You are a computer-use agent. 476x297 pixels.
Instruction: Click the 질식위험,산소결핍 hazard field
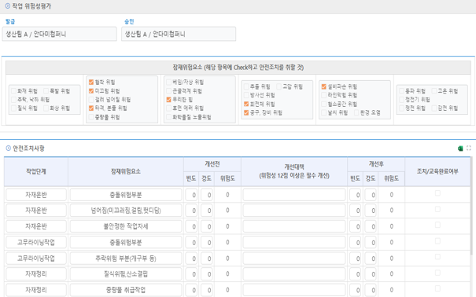(x=126, y=274)
